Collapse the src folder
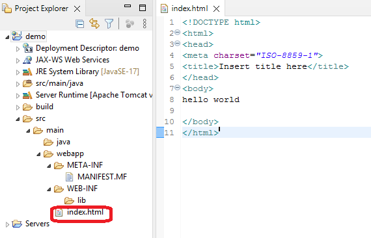The image size is (371, 238). pos(18,119)
